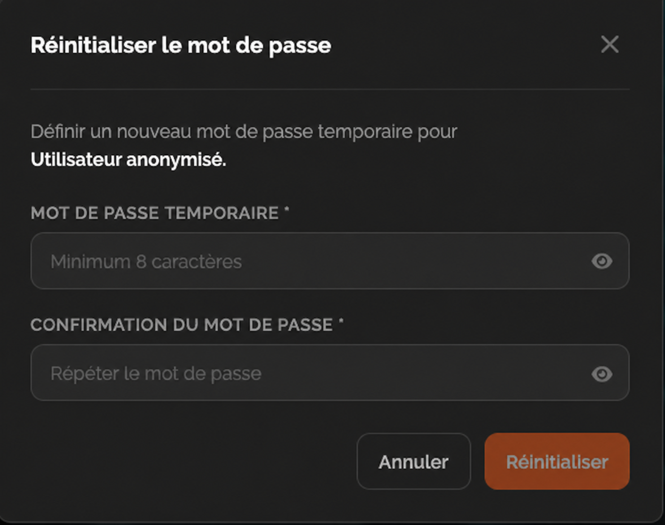Show the temporary password with eye icon

tap(602, 261)
